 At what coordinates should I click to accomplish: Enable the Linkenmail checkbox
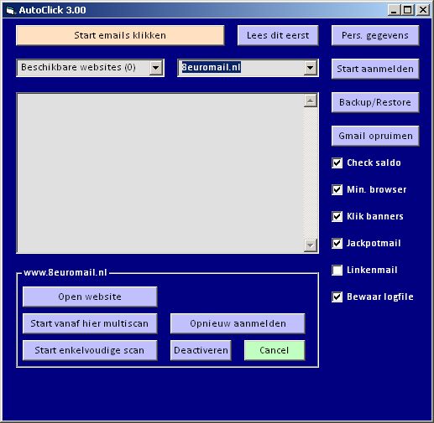tap(337, 270)
